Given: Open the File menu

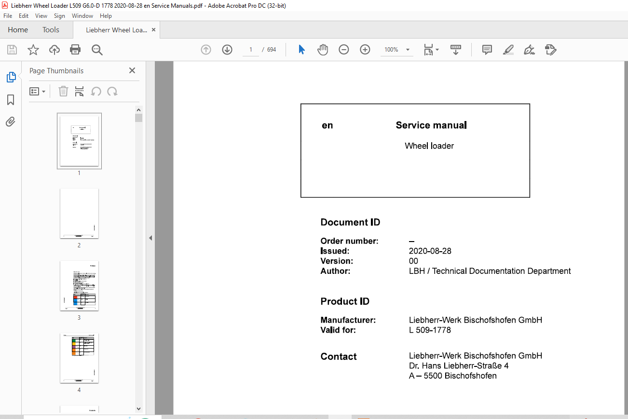Looking at the screenshot, I should coord(8,16).
